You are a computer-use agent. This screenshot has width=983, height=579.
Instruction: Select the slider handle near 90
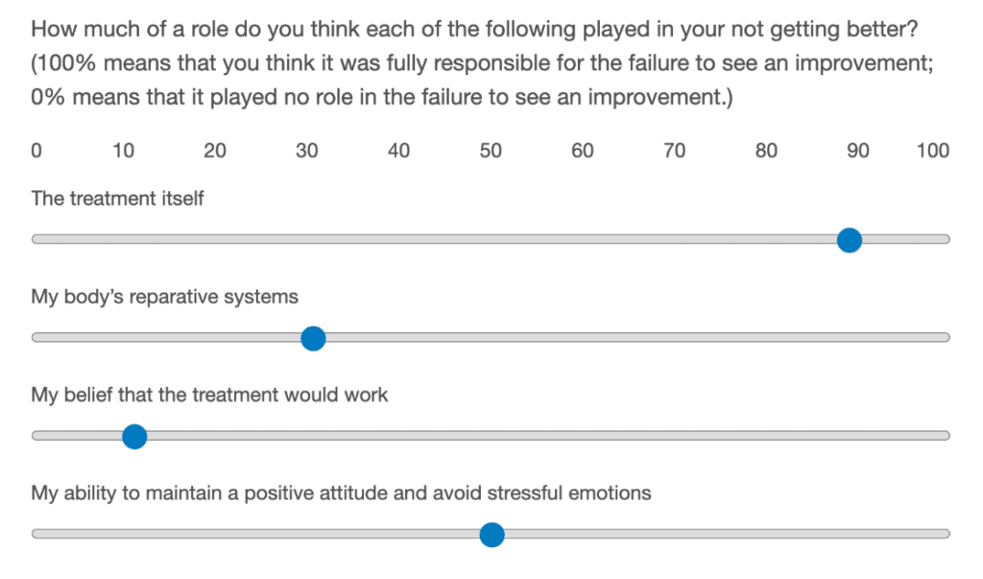pos(850,240)
